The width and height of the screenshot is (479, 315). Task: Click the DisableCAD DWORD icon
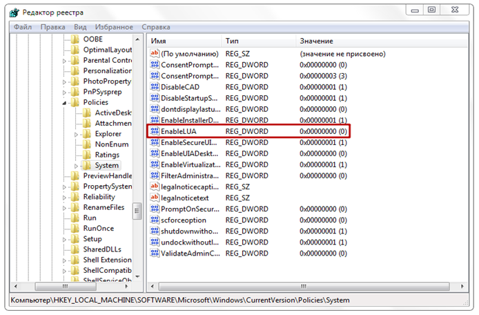click(x=155, y=87)
